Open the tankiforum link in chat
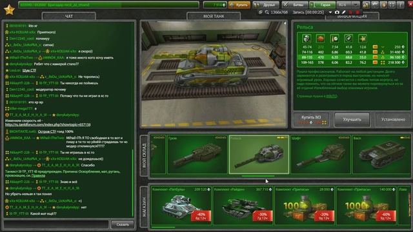This screenshot has height=232, width=413. (48, 124)
